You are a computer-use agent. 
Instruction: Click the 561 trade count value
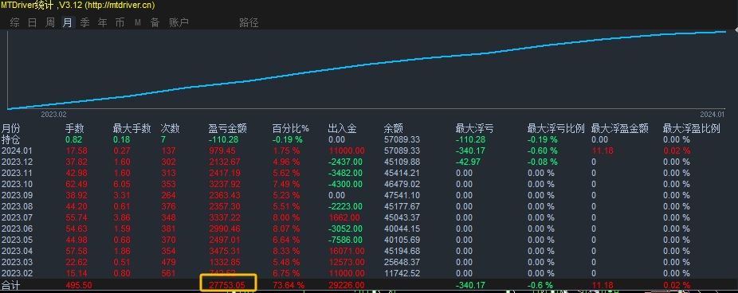pyautogui.click(x=168, y=273)
